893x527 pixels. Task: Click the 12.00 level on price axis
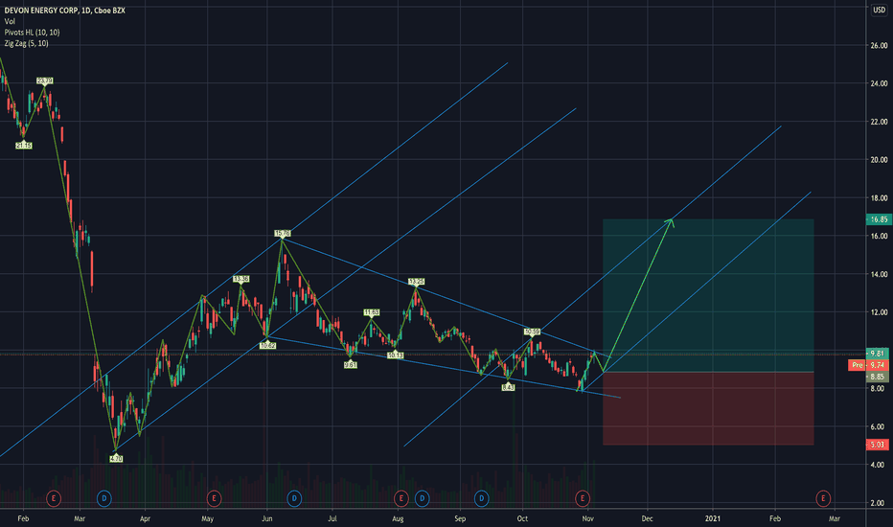click(x=880, y=312)
